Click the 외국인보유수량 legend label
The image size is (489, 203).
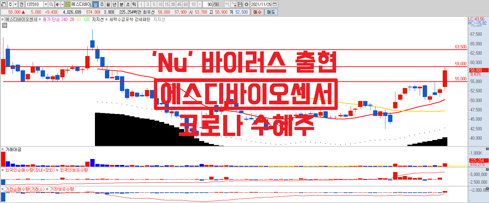[73, 170]
